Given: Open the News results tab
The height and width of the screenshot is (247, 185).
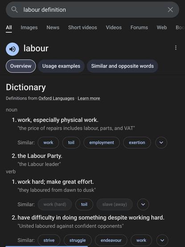Looking at the screenshot, I should 53,28.
